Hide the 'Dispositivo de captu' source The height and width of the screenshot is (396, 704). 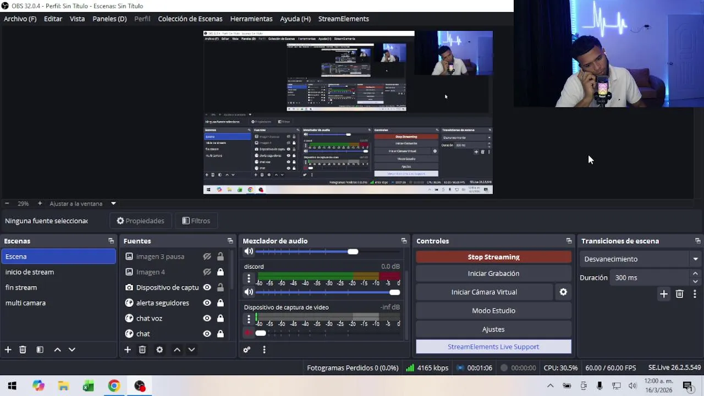click(207, 287)
